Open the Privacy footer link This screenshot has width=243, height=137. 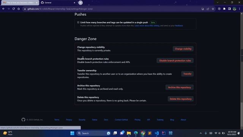(69, 119)
